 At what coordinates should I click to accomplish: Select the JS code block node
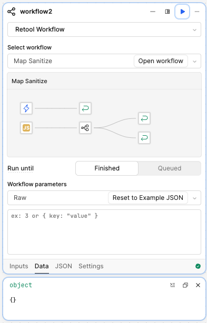coord(26,128)
